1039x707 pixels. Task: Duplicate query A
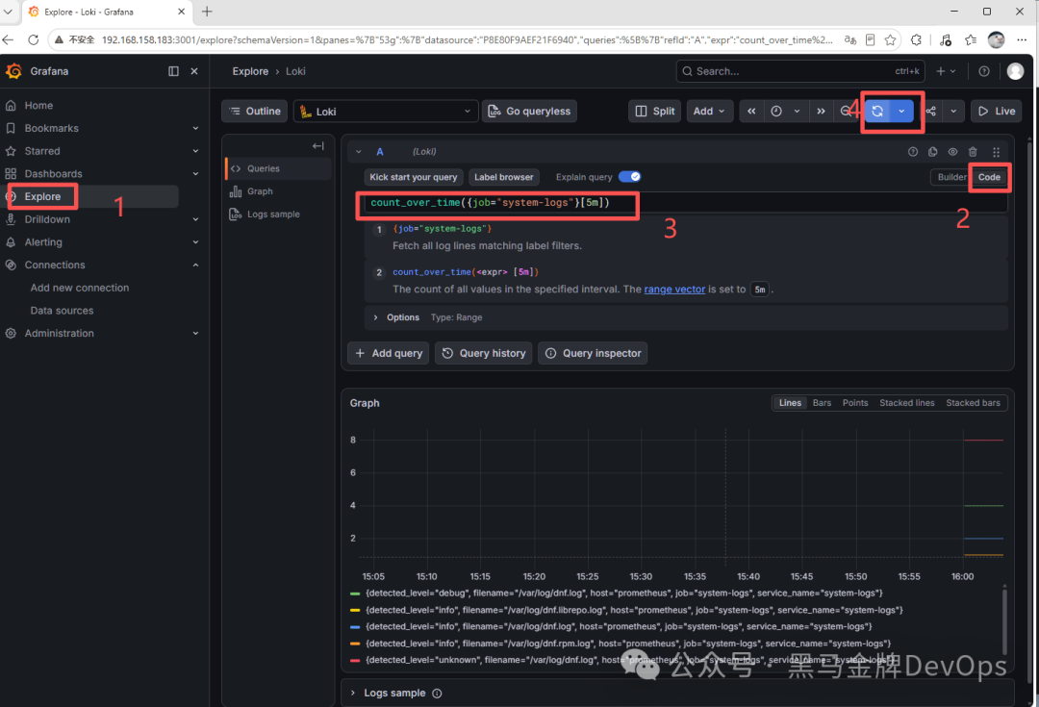click(x=932, y=152)
